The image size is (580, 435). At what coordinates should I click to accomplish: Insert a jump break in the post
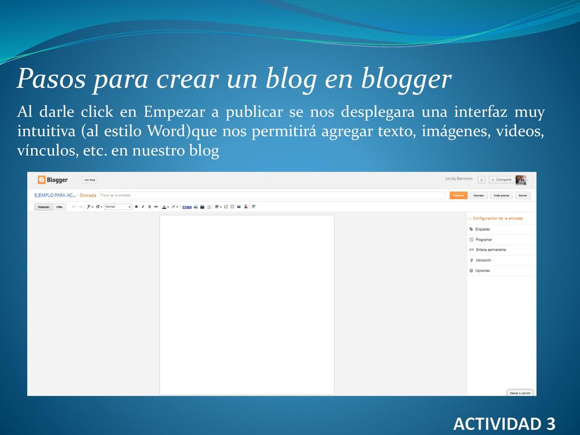tap(209, 207)
